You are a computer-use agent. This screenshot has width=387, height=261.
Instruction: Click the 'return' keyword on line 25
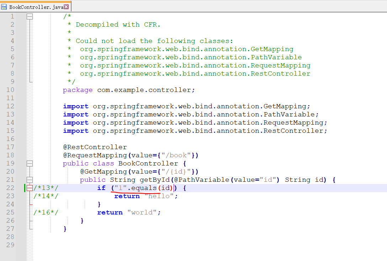(110, 212)
